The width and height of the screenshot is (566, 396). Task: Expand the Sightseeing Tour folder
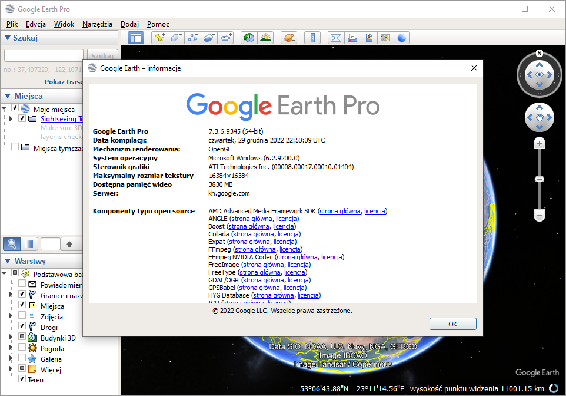coord(11,118)
